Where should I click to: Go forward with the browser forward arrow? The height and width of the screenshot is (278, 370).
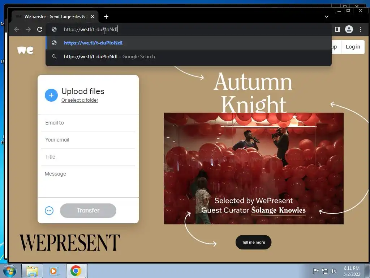coord(28,29)
